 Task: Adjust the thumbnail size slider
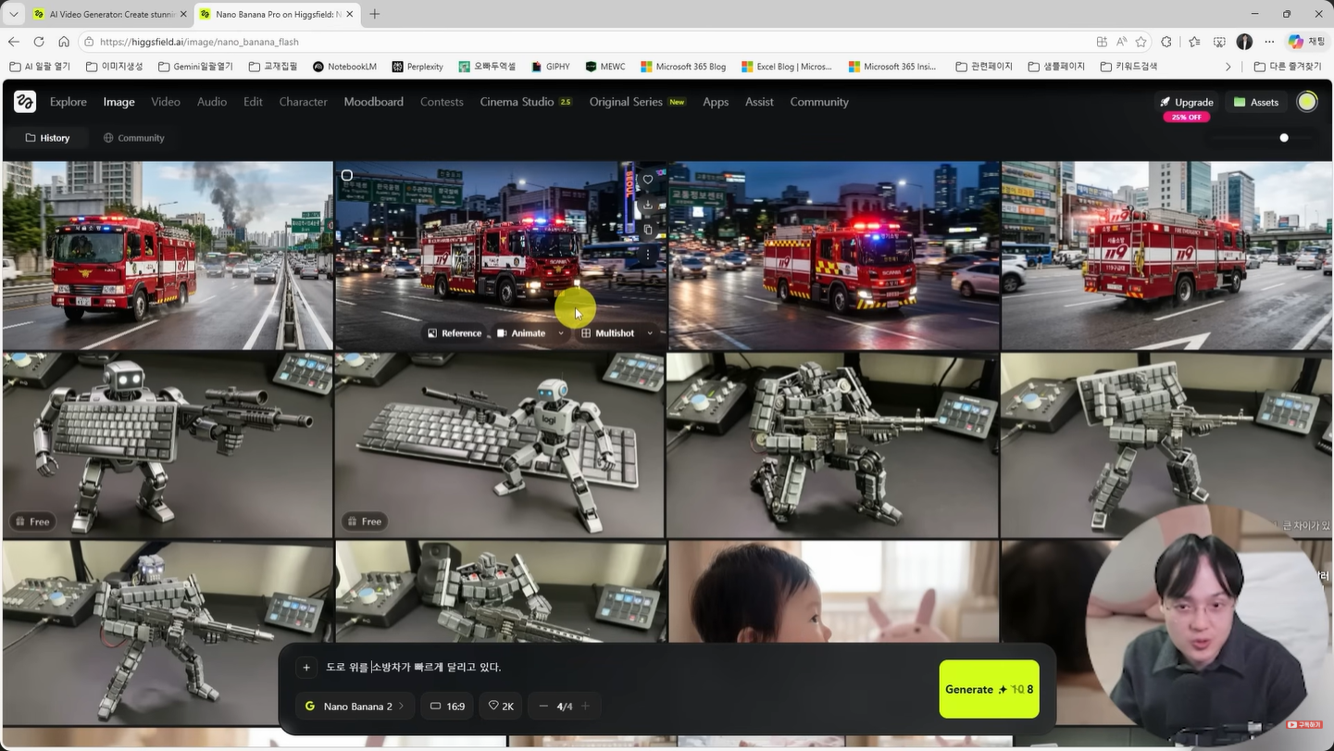1284,138
